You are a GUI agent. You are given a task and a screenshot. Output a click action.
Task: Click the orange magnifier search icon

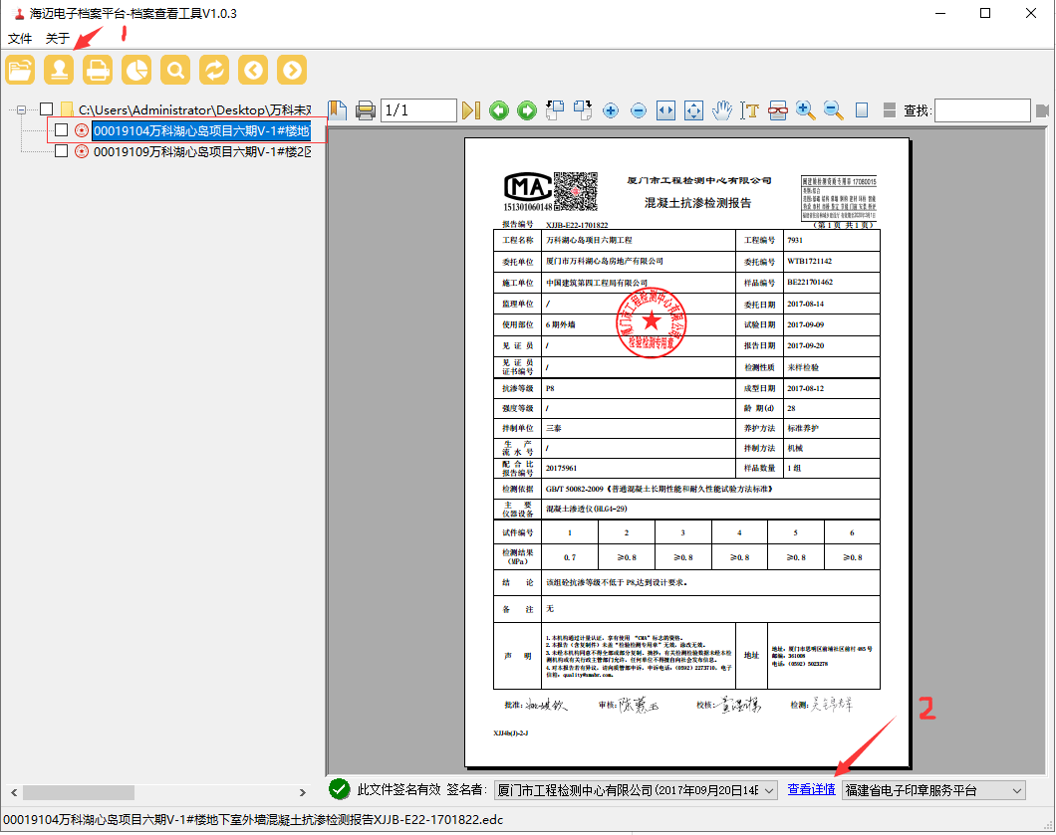[x=175, y=70]
